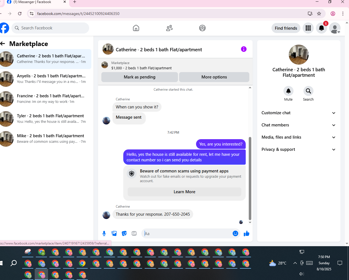Send a thumbs-up like
Screen dimensions: 349x280
[x=247, y=233]
